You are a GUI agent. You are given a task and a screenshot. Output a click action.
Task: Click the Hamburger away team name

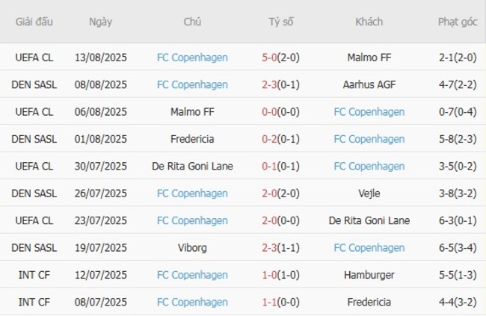tap(369, 275)
